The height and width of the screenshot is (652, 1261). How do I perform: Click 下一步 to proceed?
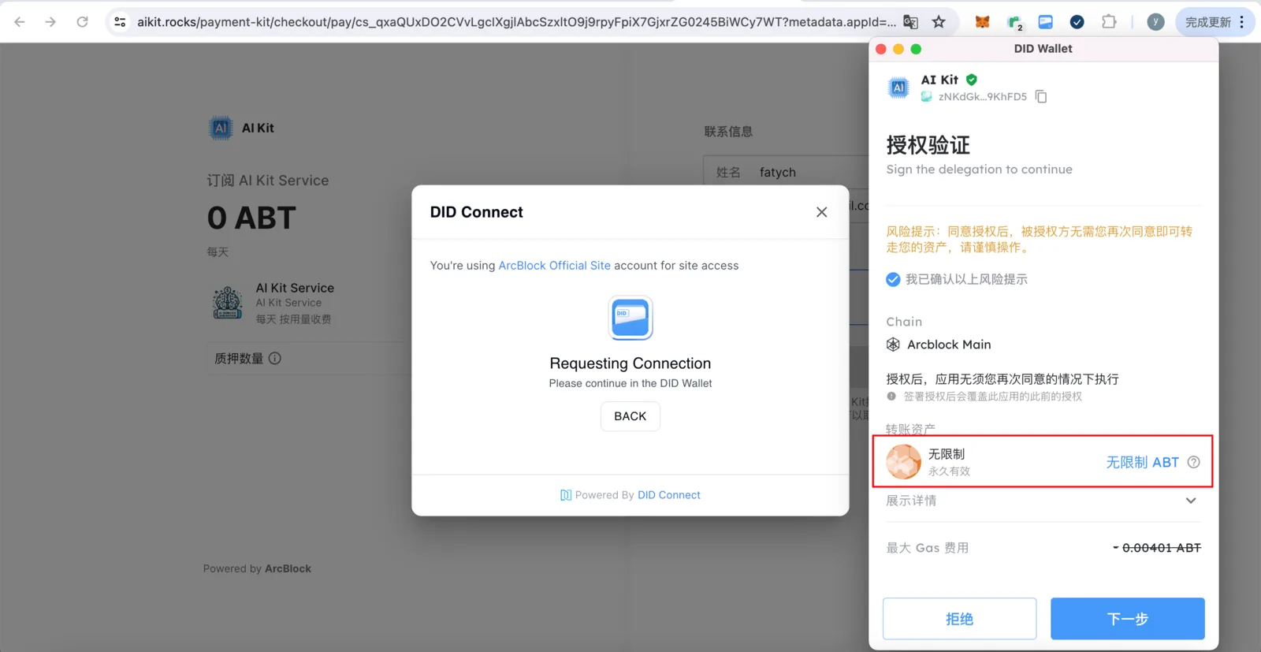click(1127, 619)
